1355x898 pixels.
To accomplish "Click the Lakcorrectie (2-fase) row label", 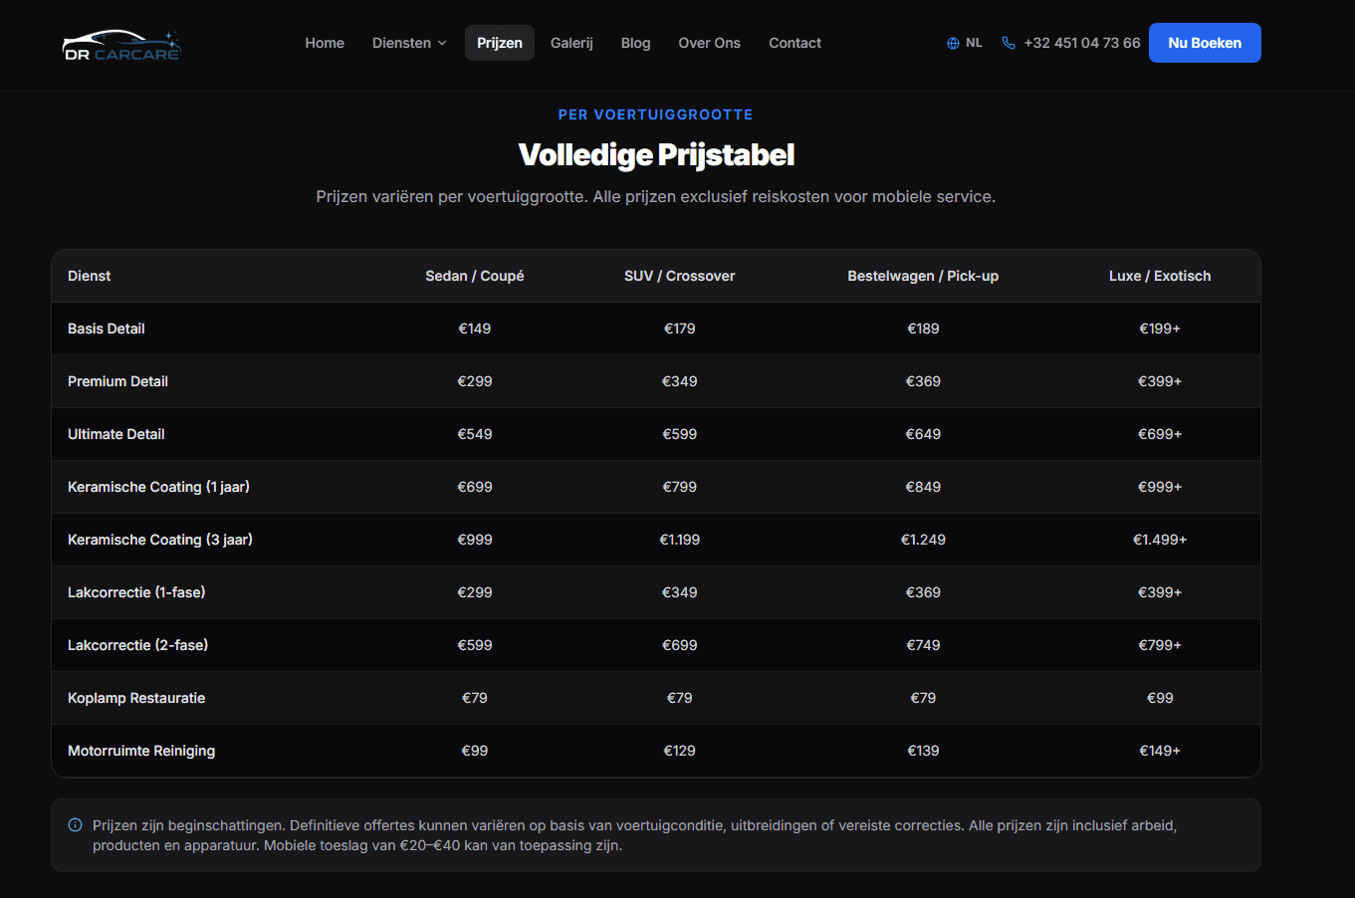I will tap(138, 645).
